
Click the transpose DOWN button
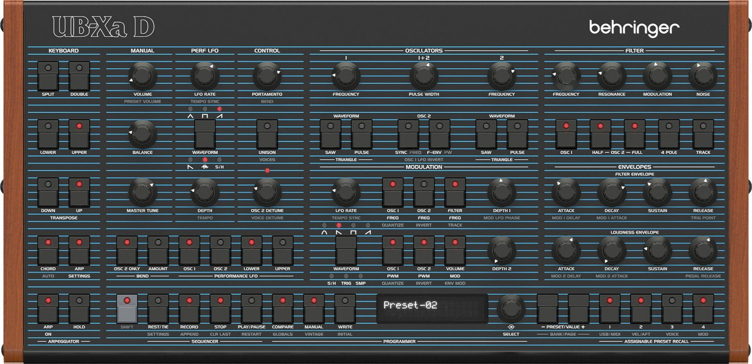click(x=48, y=192)
